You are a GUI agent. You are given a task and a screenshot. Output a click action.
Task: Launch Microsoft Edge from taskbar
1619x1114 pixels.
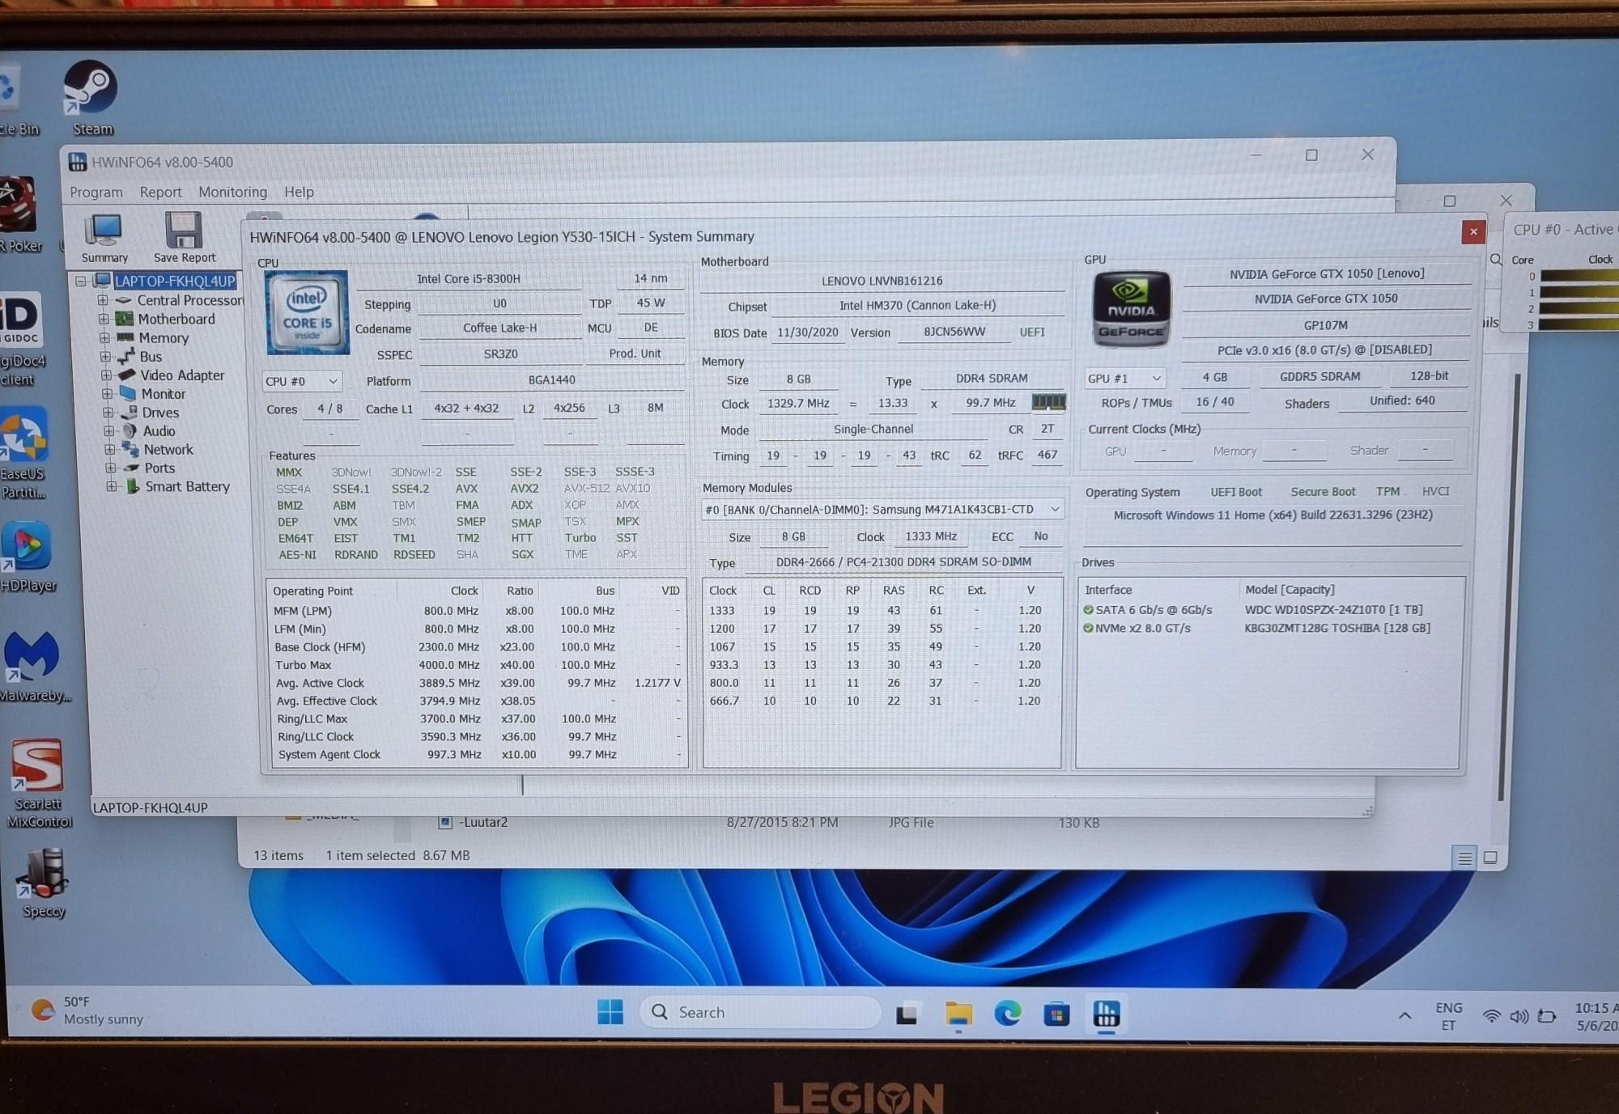coord(1008,1013)
